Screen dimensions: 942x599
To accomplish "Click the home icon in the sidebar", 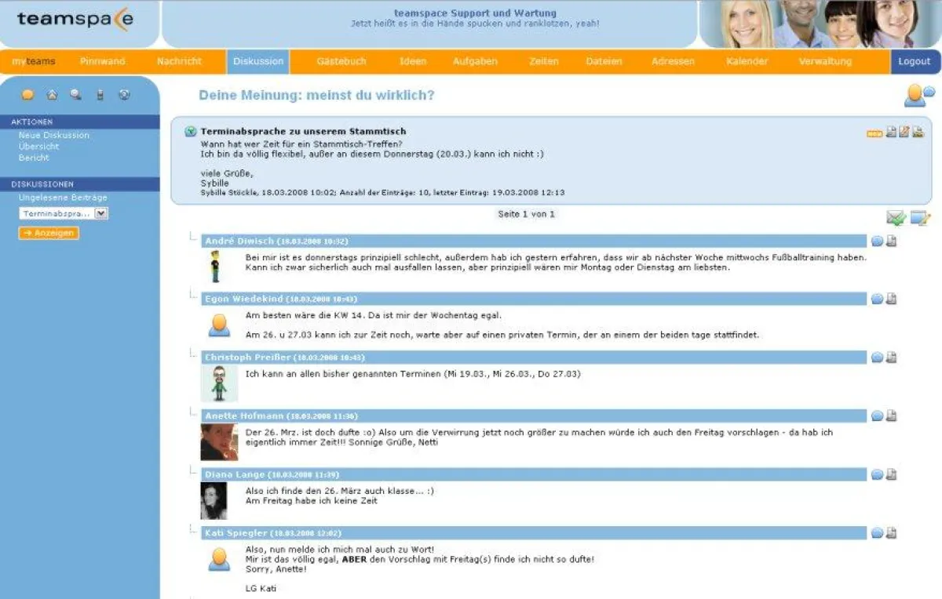I will coord(52,95).
